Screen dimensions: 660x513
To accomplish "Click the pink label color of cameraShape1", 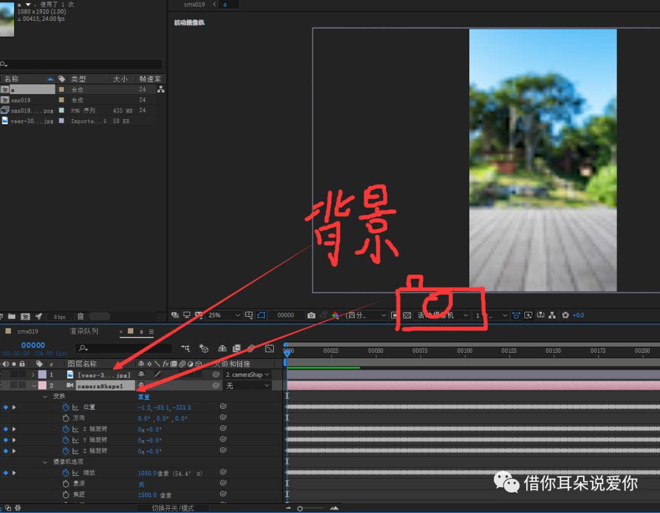I will pyautogui.click(x=42, y=386).
